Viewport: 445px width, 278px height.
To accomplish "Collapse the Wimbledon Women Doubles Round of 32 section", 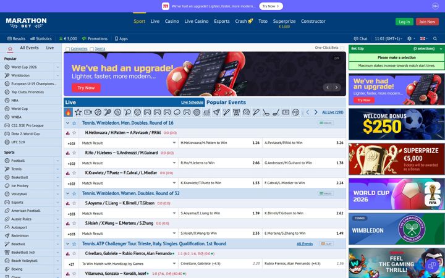I will 67,193.
